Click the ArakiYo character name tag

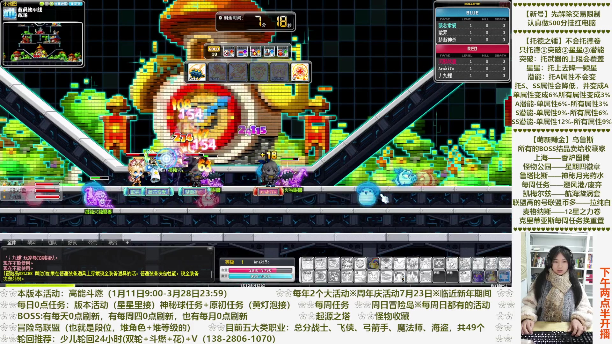tap(268, 192)
